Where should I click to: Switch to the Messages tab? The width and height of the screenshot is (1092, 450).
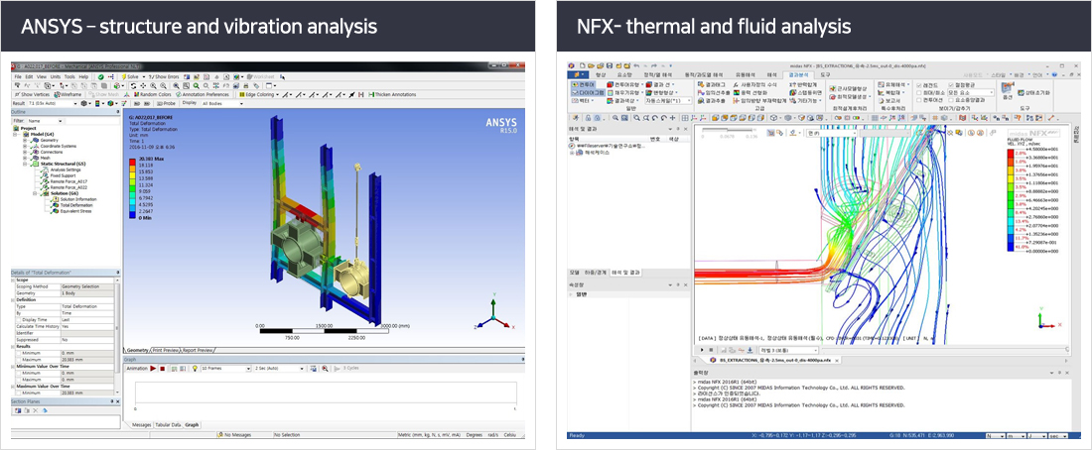click(141, 424)
